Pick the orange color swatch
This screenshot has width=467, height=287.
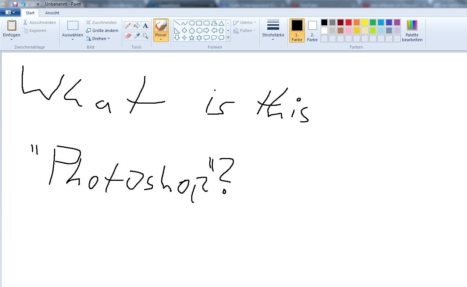(x=357, y=22)
